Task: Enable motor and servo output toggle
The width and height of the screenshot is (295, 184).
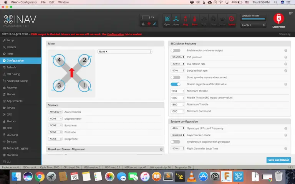Action: coord(176,51)
